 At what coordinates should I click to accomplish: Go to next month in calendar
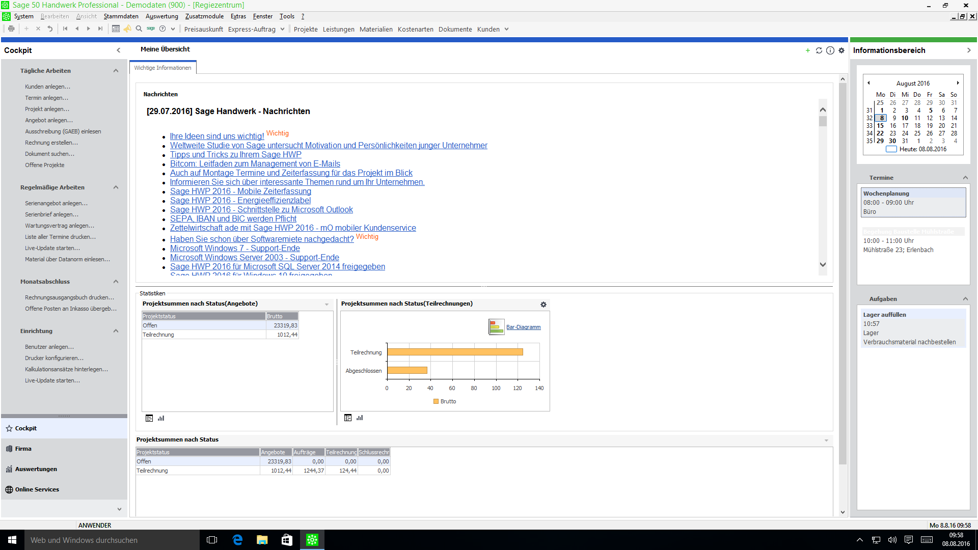pos(958,83)
